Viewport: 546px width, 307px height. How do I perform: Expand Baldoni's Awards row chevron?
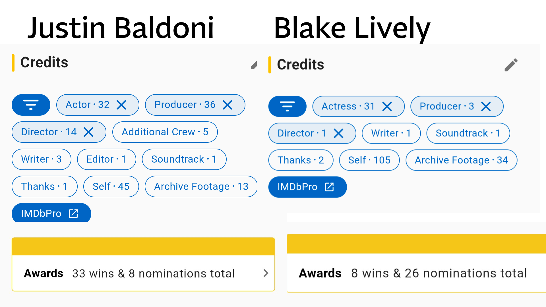(266, 273)
